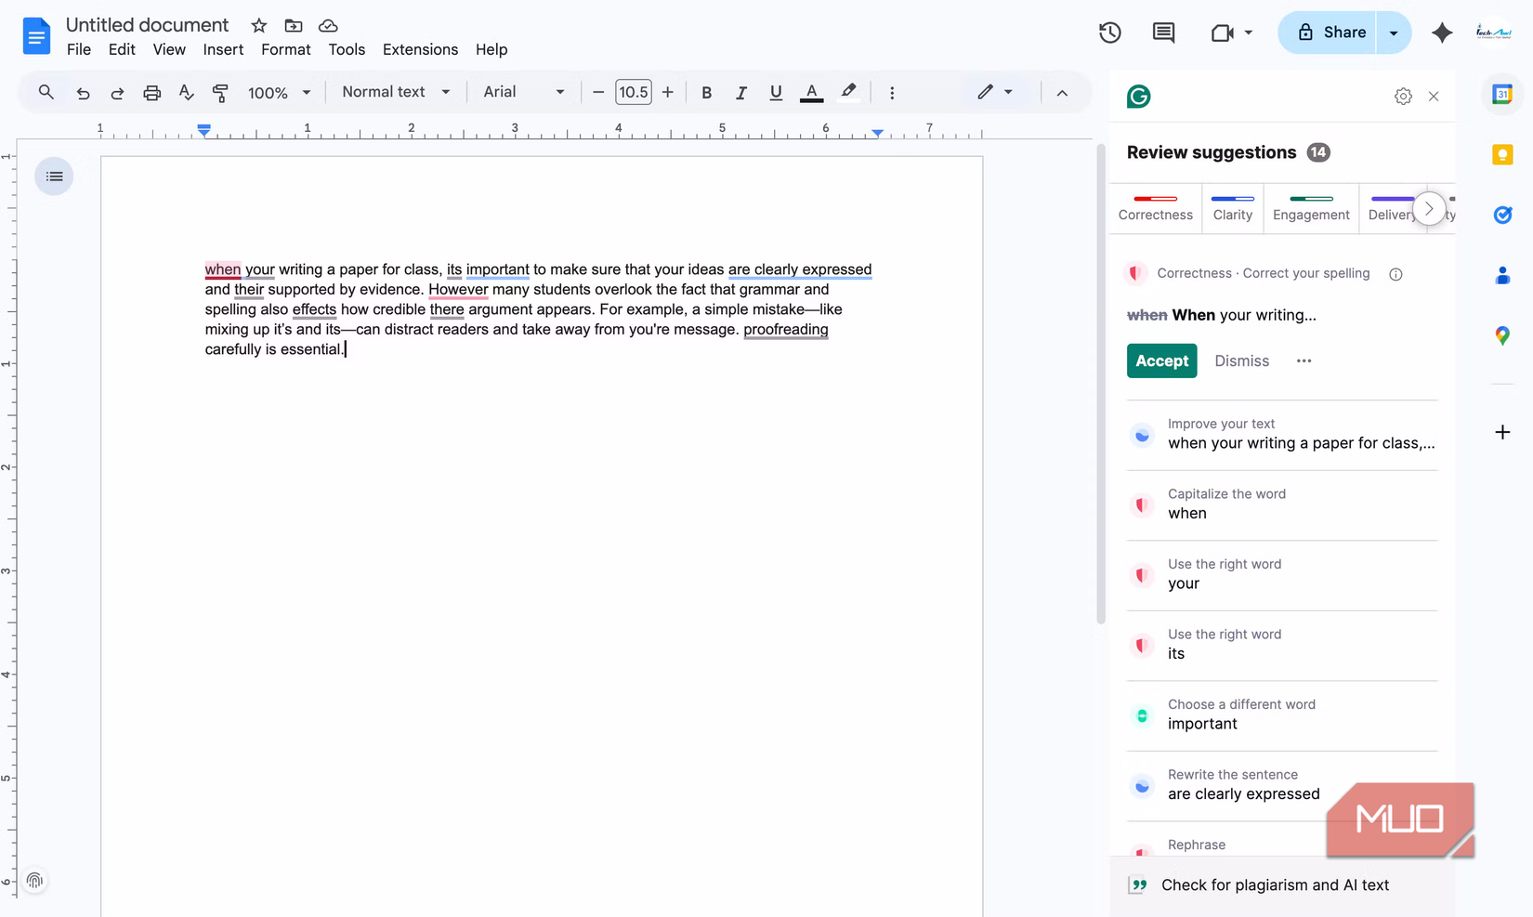1533x917 pixels.
Task: Open Grammarly settings
Action: pos(1403,96)
